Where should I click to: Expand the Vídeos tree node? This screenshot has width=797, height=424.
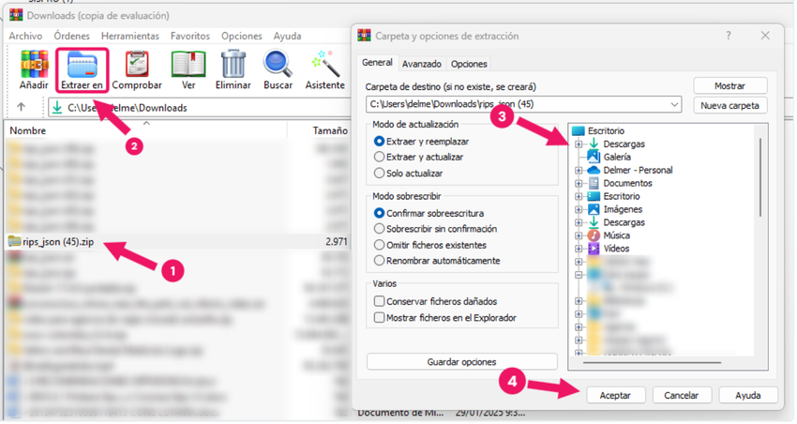click(x=579, y=249)
